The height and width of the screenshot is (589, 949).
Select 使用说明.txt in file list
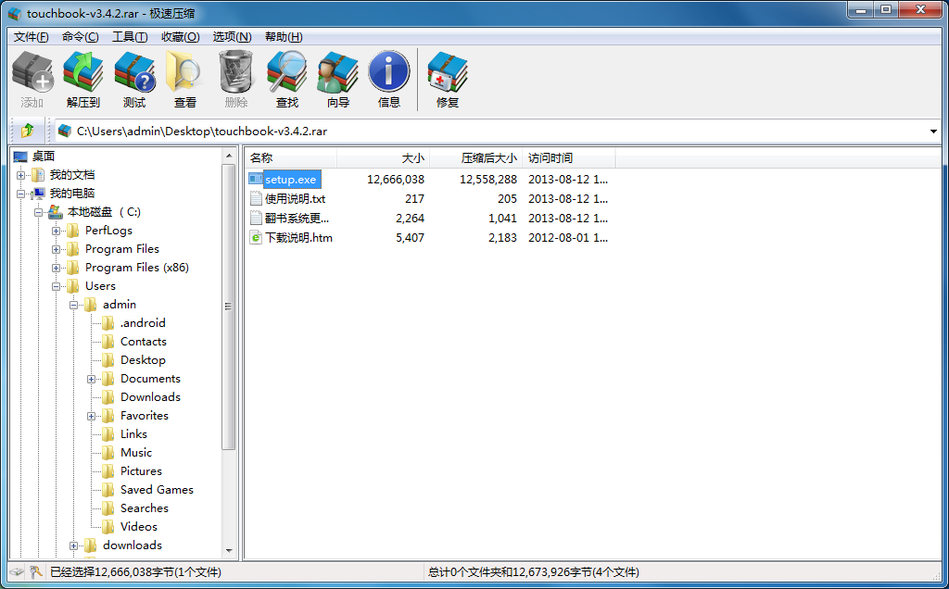tap(295, 199)
